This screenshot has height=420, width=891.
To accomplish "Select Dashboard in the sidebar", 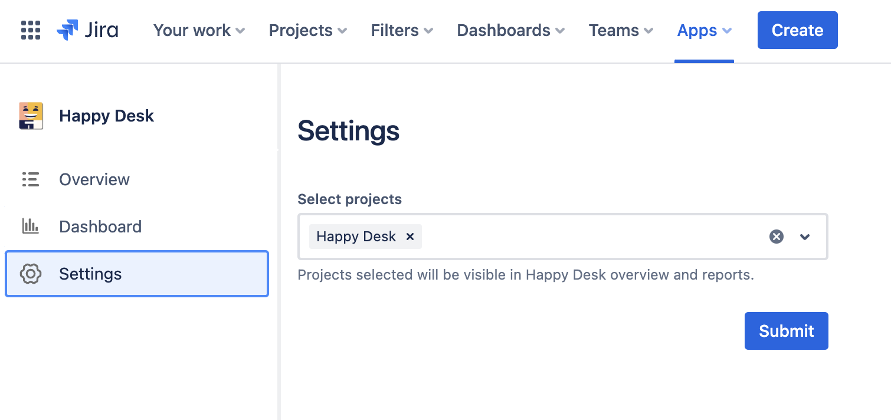I will coord(100,226).
